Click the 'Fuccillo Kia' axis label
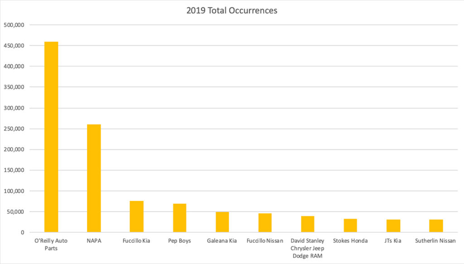464x264 pixels. 136,240
